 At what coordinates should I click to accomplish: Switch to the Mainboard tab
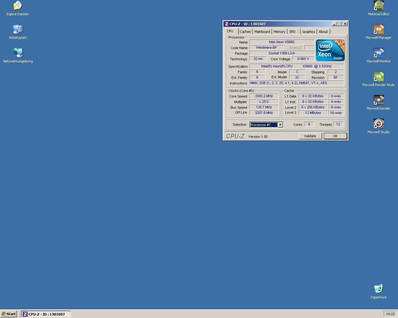pos(262,32)
